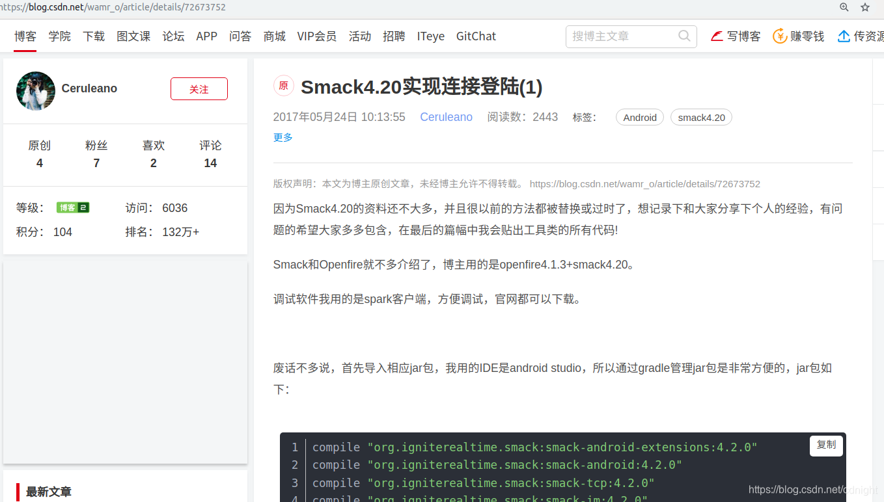The height and width of the screenshot is (502, 884).
Task: Click the 排名 132万+ stat
Action: tap(163, 232)
